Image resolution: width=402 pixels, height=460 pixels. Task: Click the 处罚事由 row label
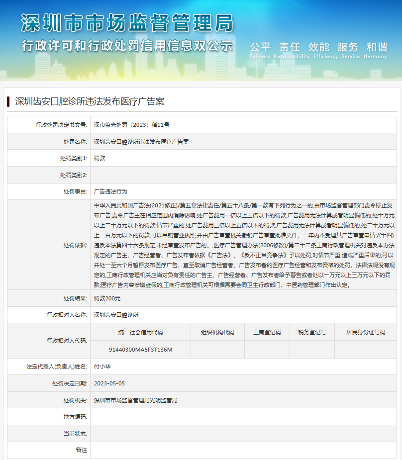coord(75,191)
